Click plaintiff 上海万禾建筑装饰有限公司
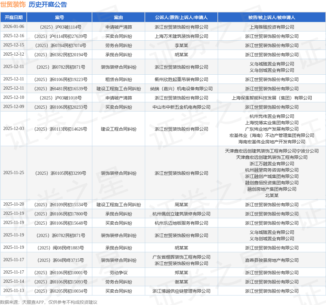Viewport: 326px width, 305px height. pyautogui.click(x=181, y=36)
